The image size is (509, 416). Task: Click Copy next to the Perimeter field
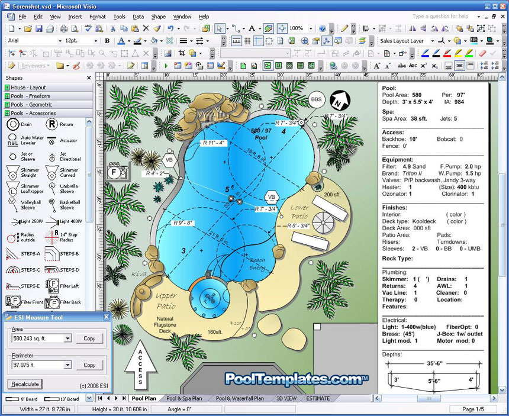coord(89,365)
